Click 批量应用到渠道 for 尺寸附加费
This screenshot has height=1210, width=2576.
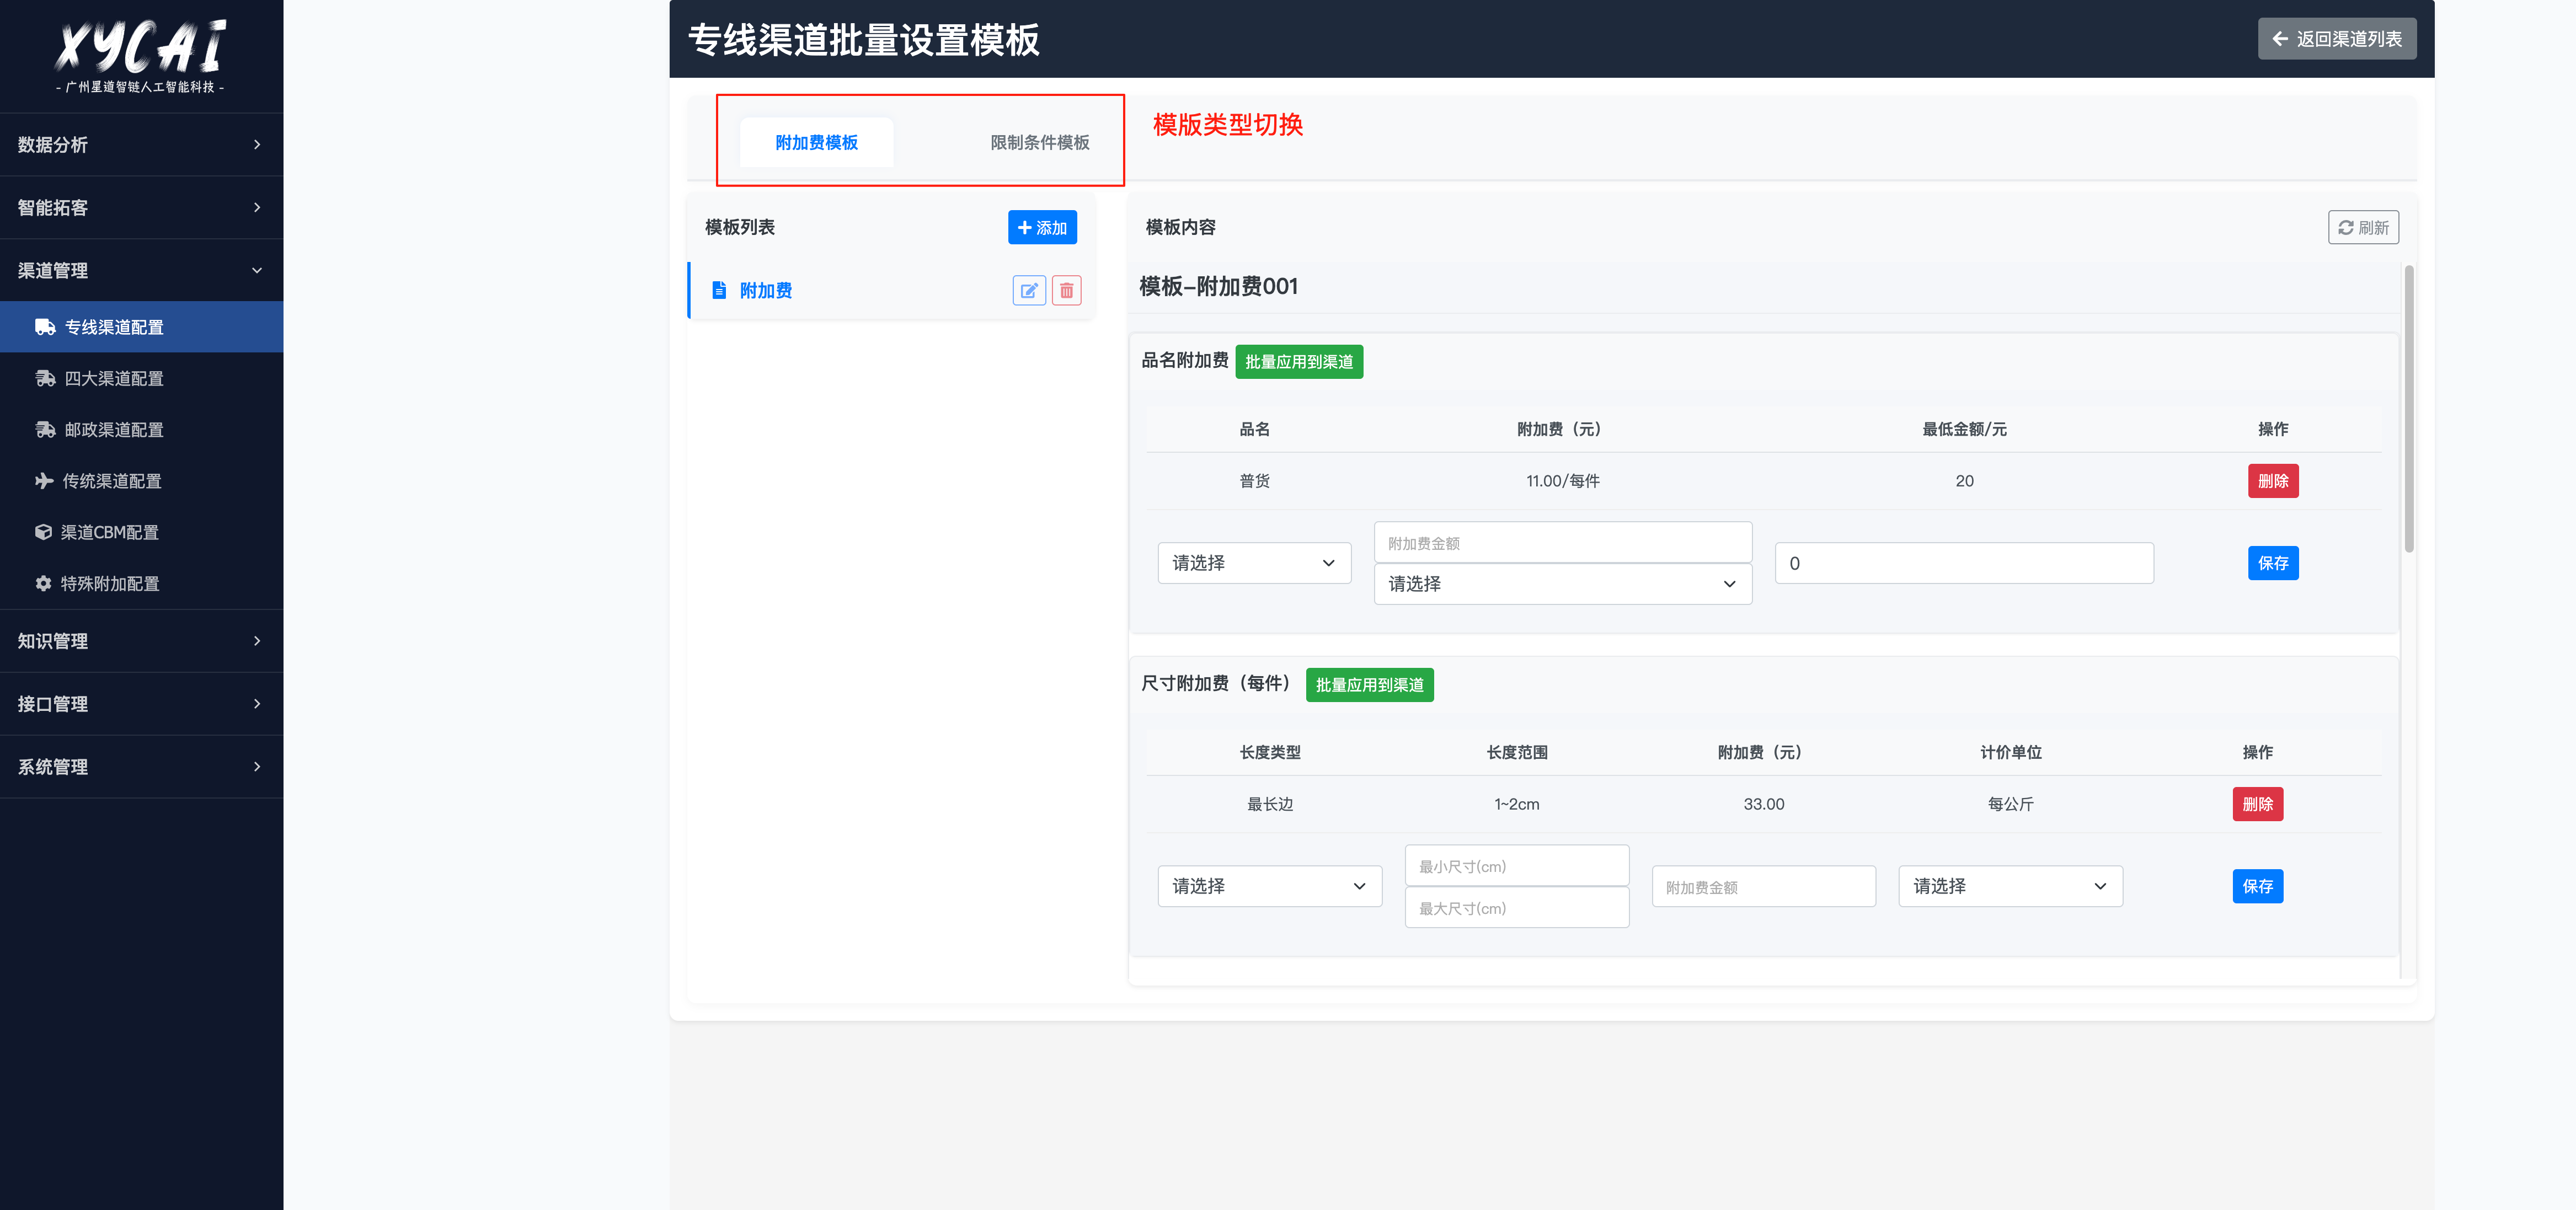click(1369, 685)
